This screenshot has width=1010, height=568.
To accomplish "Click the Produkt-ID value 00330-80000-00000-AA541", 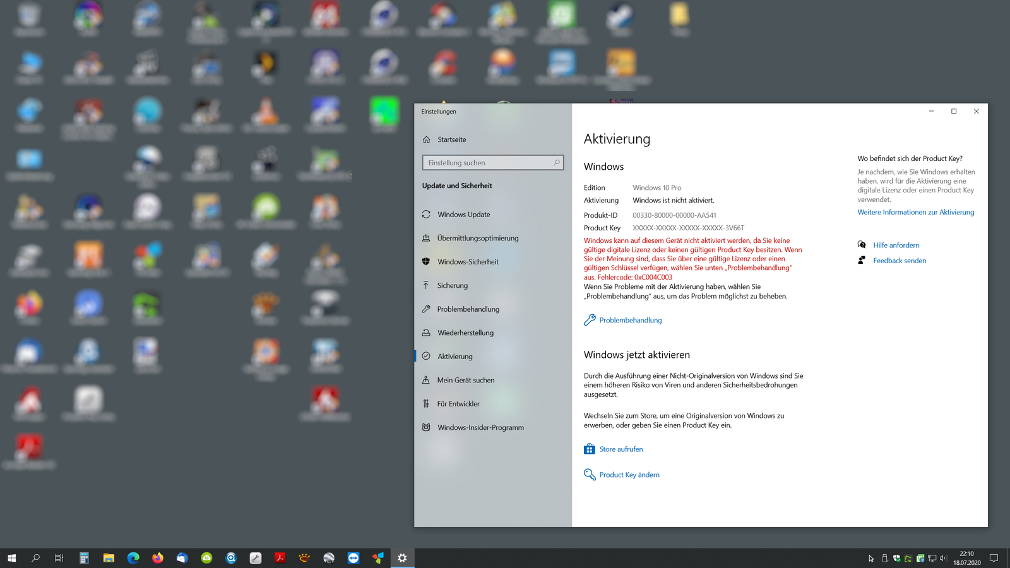I will tap(674, 215).
